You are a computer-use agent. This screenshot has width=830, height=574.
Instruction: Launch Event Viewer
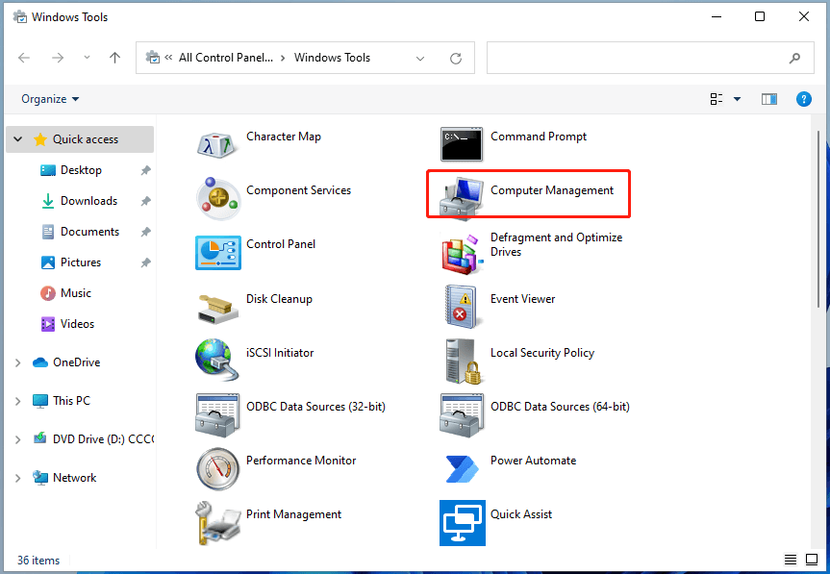click(522, 298)
